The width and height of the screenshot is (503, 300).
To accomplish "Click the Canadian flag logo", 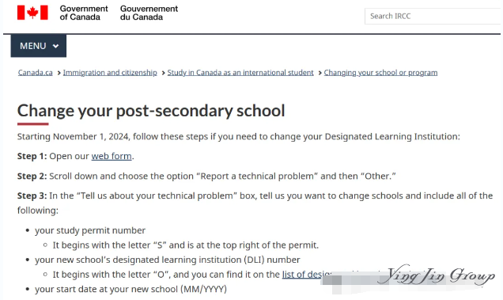I will (x=32, y=13).
